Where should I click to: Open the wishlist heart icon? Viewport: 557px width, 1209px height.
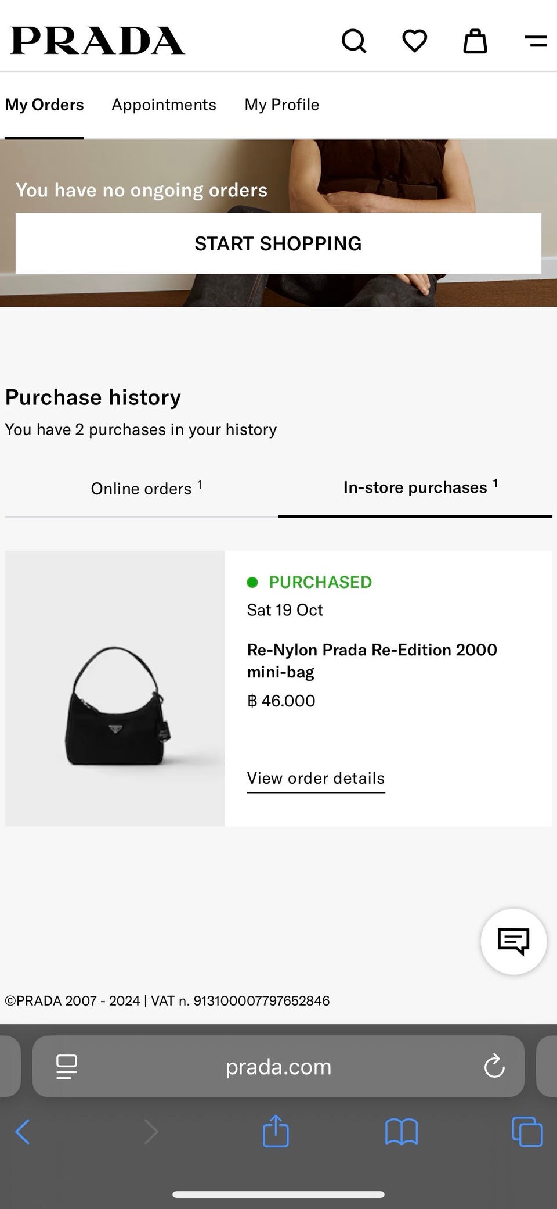click(x=414, y=41)
